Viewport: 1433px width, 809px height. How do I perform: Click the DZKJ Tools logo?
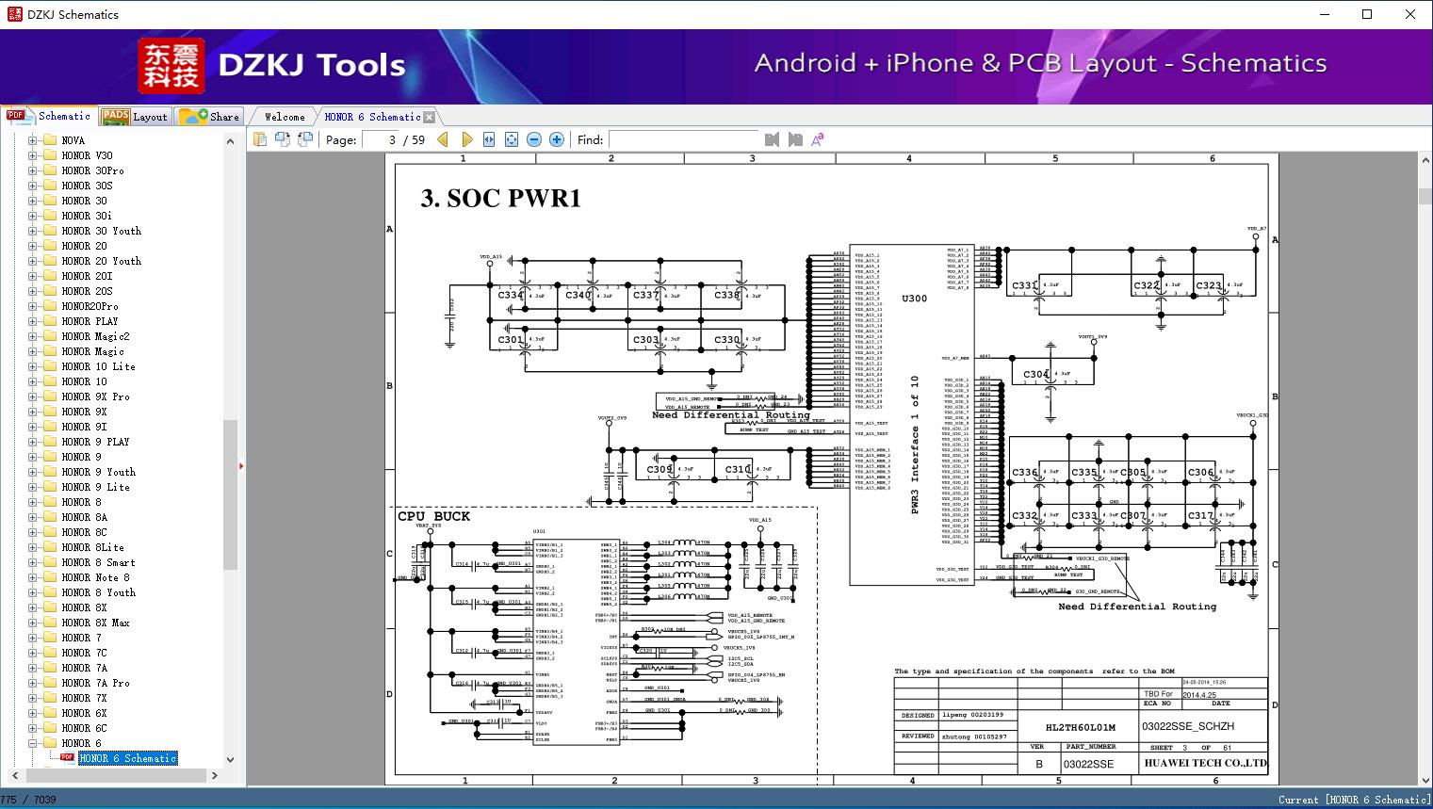[272, 65]
